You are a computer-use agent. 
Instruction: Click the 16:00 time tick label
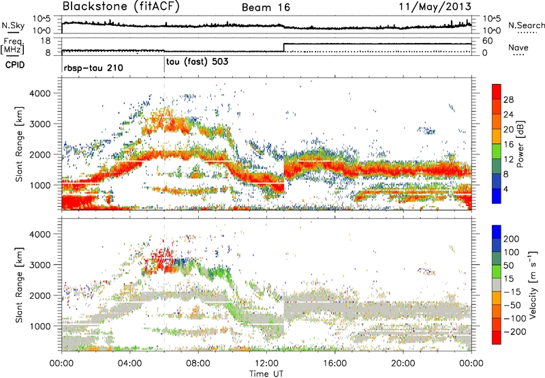(334, 364)
